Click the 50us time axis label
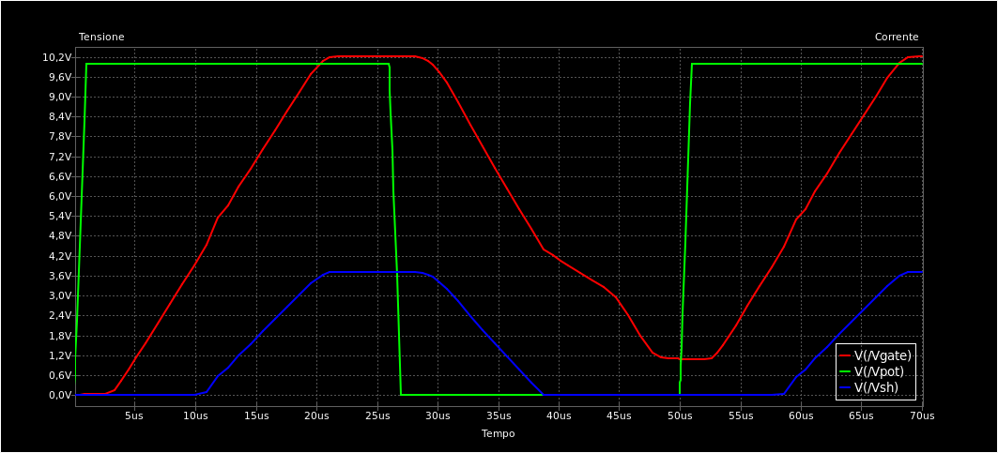 pos(680,415)
